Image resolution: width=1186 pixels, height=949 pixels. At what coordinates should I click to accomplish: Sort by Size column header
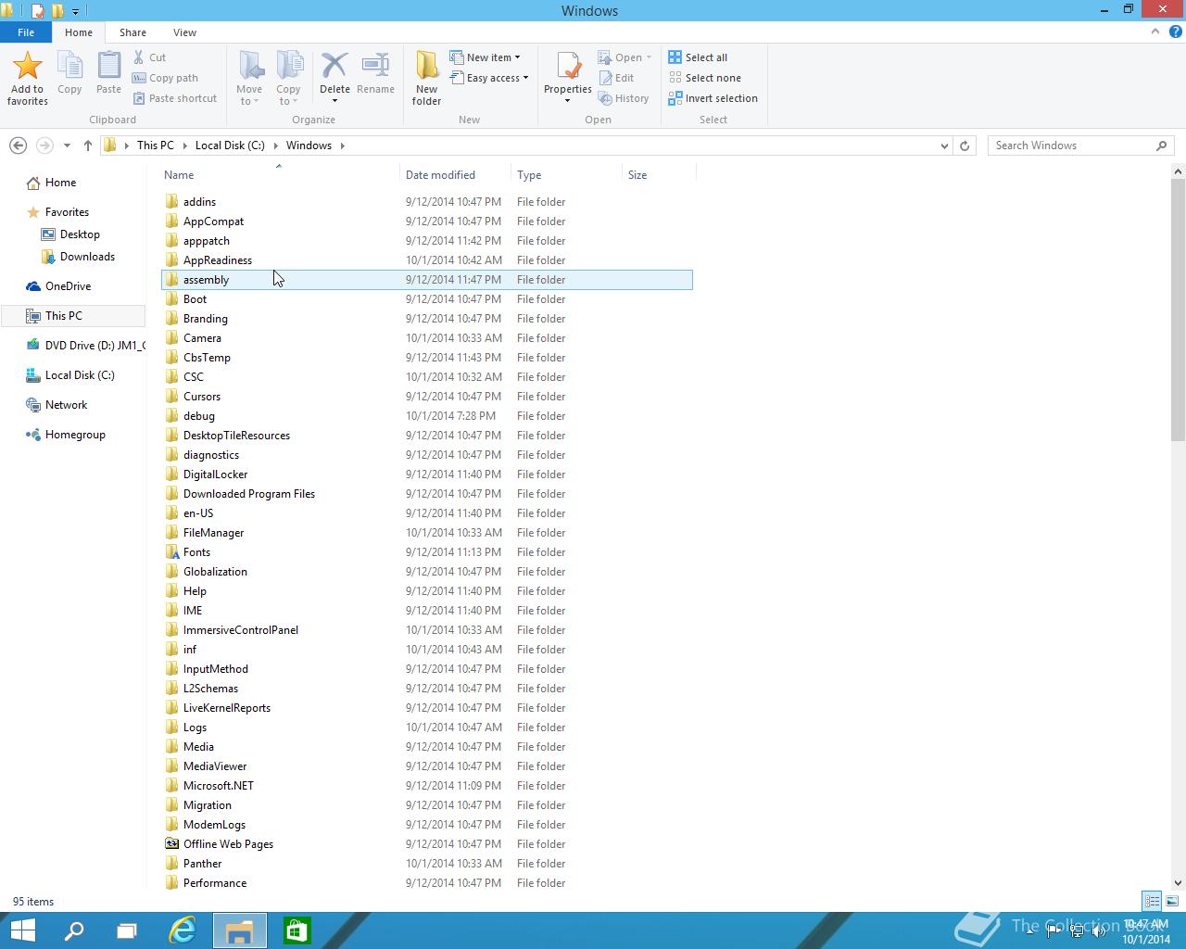pos(659,175)
